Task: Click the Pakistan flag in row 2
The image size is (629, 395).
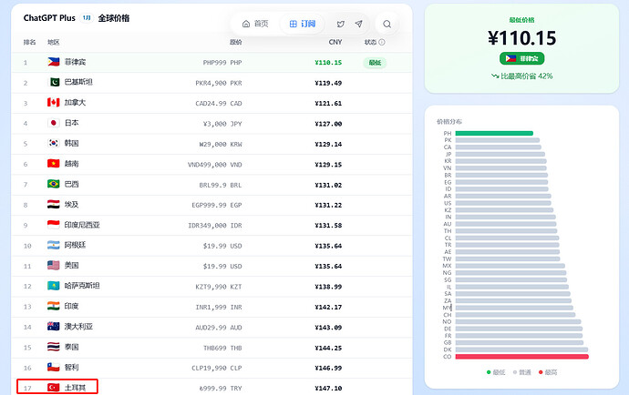Action: tap(54, 82)
